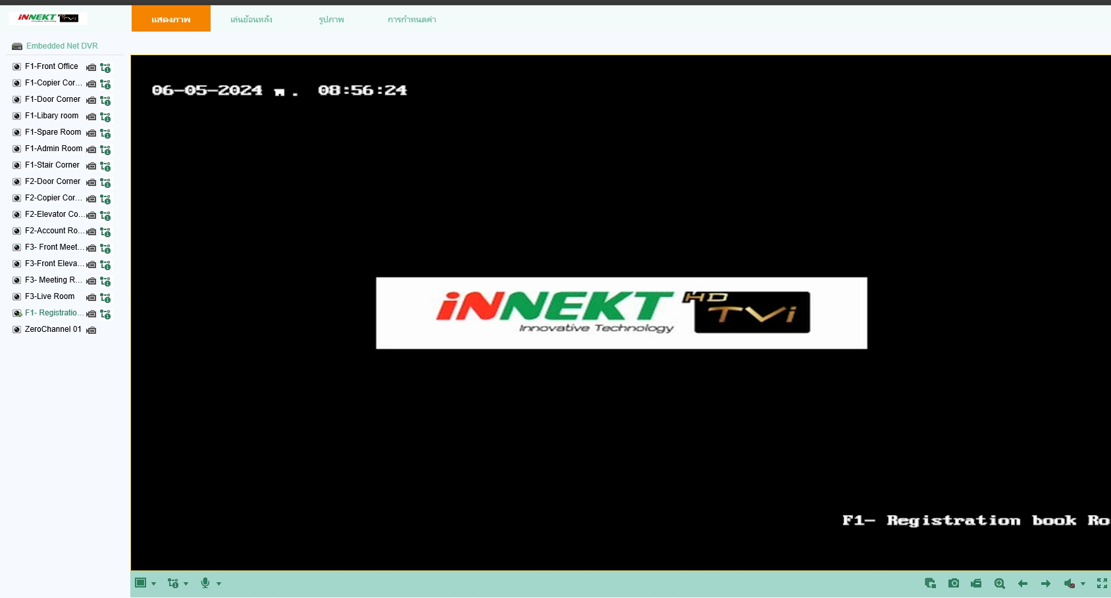Image resolution: width=1111 pixels, height=598 pixels.
Task: Click the Embedded Net DVR device node
Action: [x=62, y=46]
